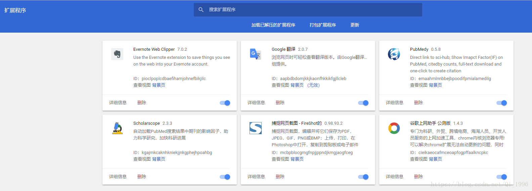
Task: Open 详细信息 for Google 翻译
Action: [256, 103]
